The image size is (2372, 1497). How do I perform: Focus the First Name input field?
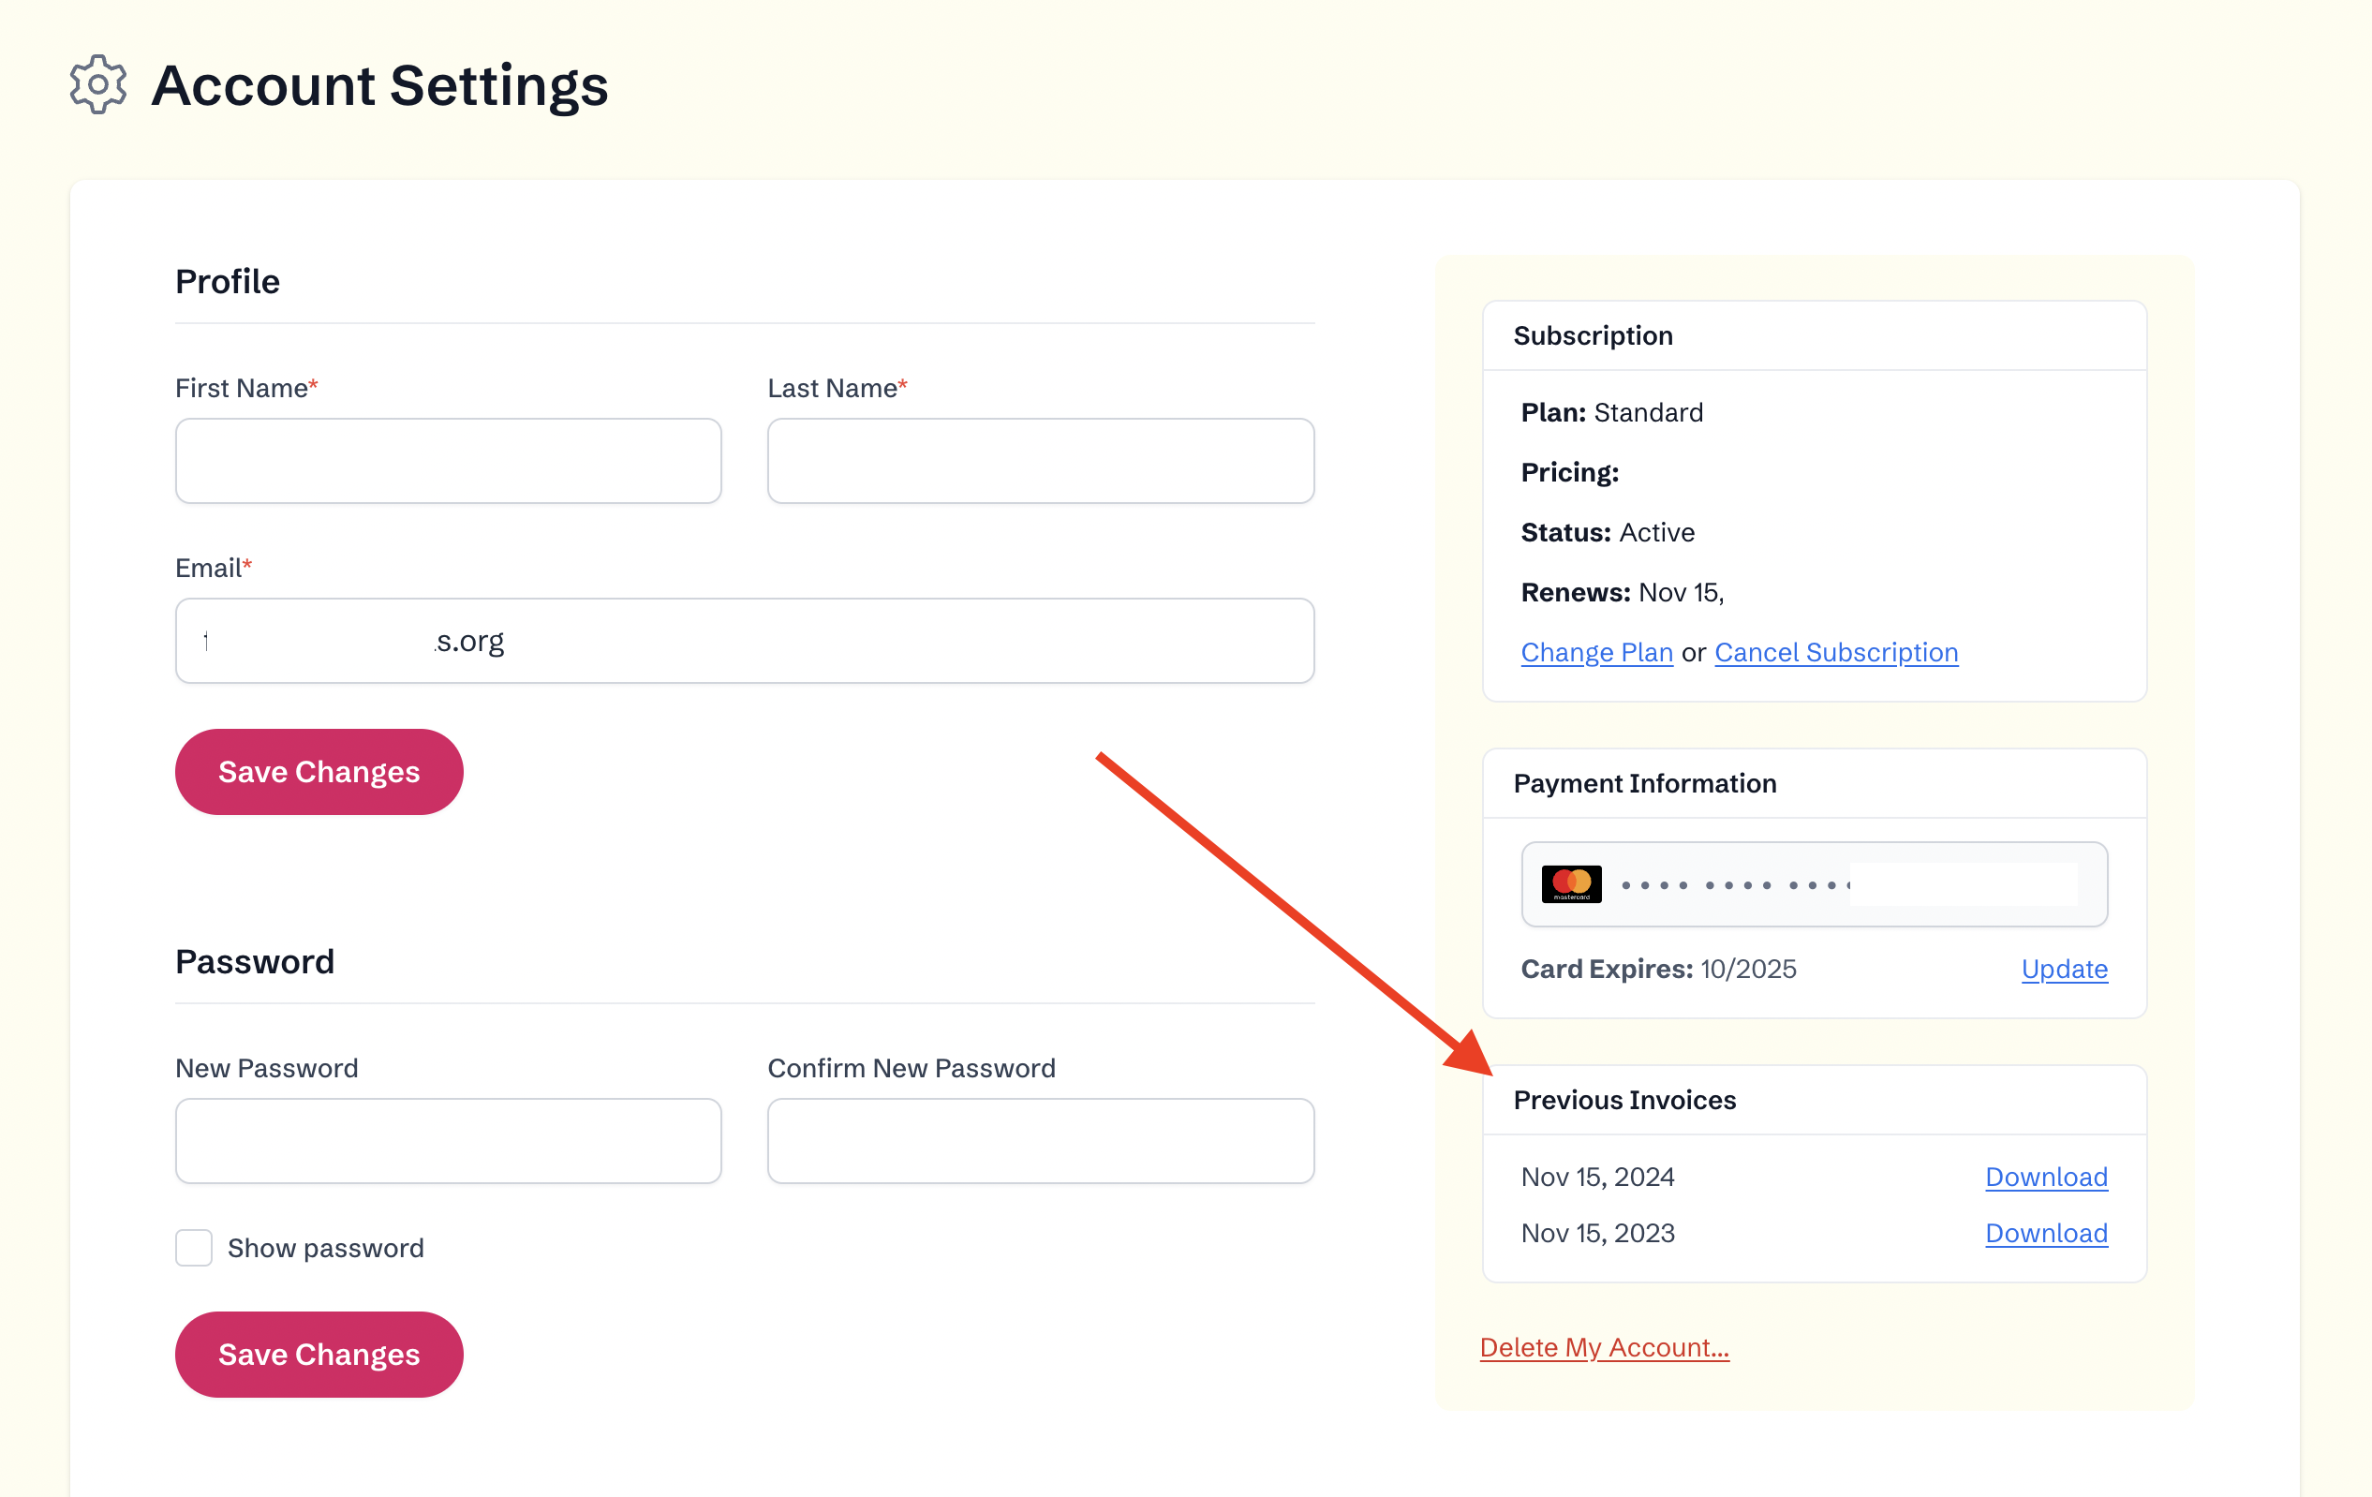click(448, 461)
